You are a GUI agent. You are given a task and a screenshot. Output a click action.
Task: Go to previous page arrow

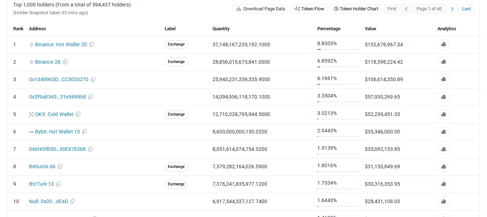pyautogui.click(x=406, y=9)
